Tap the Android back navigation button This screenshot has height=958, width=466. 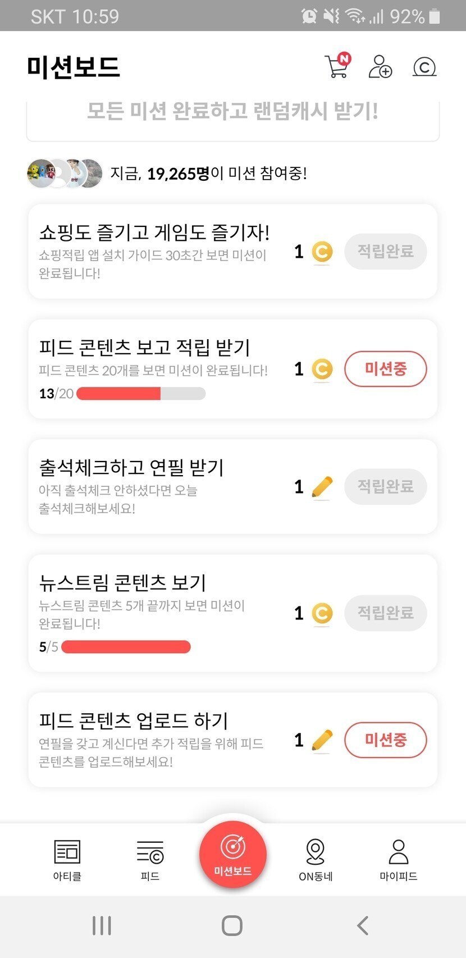[x=363, y=925]
